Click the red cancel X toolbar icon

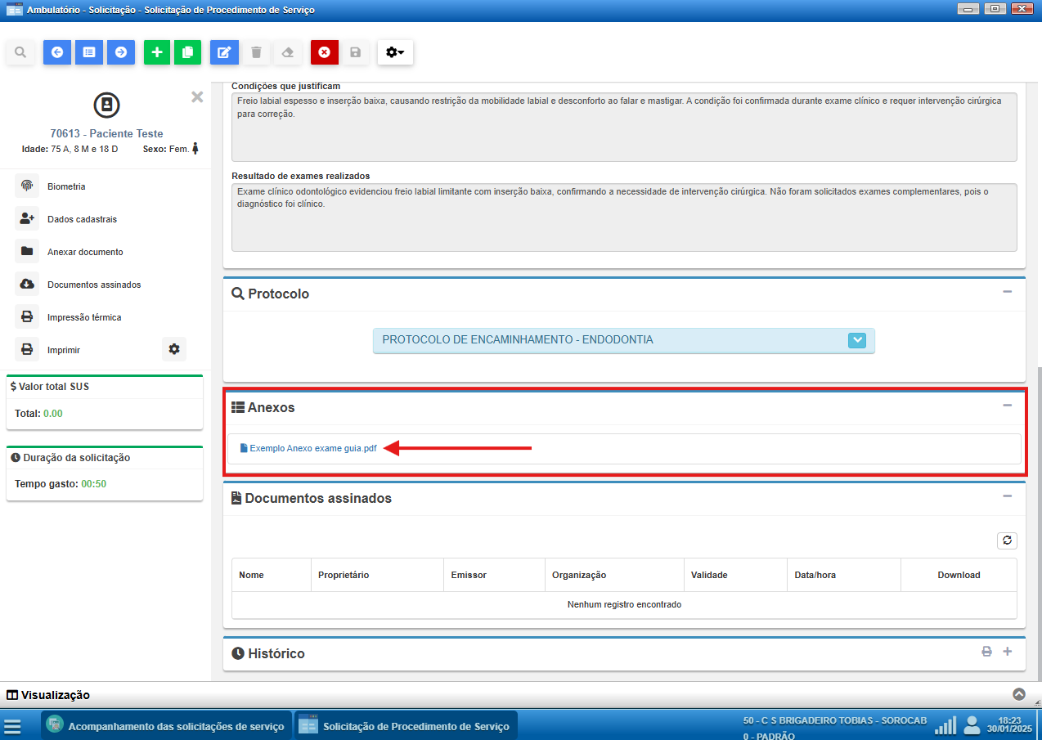coord(324,52)
